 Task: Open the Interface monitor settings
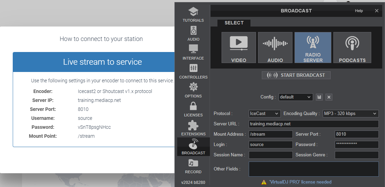[193, 52]
